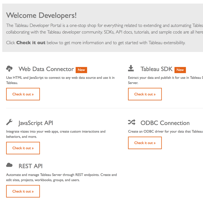This screenshot has width=203, height=203.
Task: Click the bold Check it out text in banner
Action: click(31, 43)
